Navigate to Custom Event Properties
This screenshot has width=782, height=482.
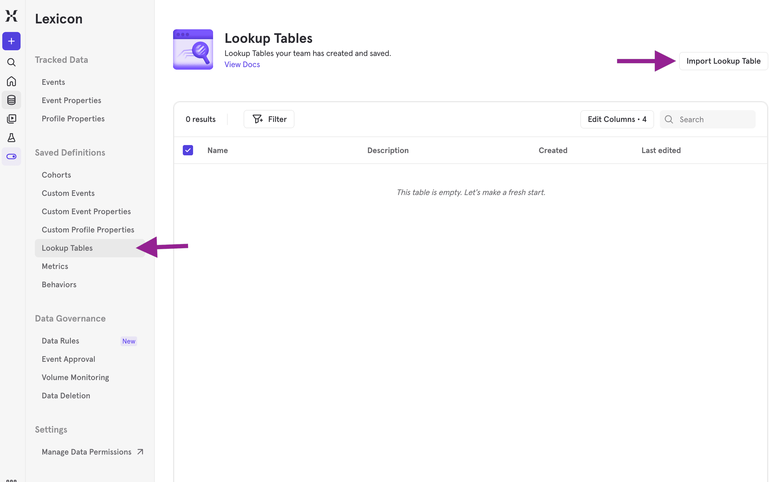tap(86, 211)
